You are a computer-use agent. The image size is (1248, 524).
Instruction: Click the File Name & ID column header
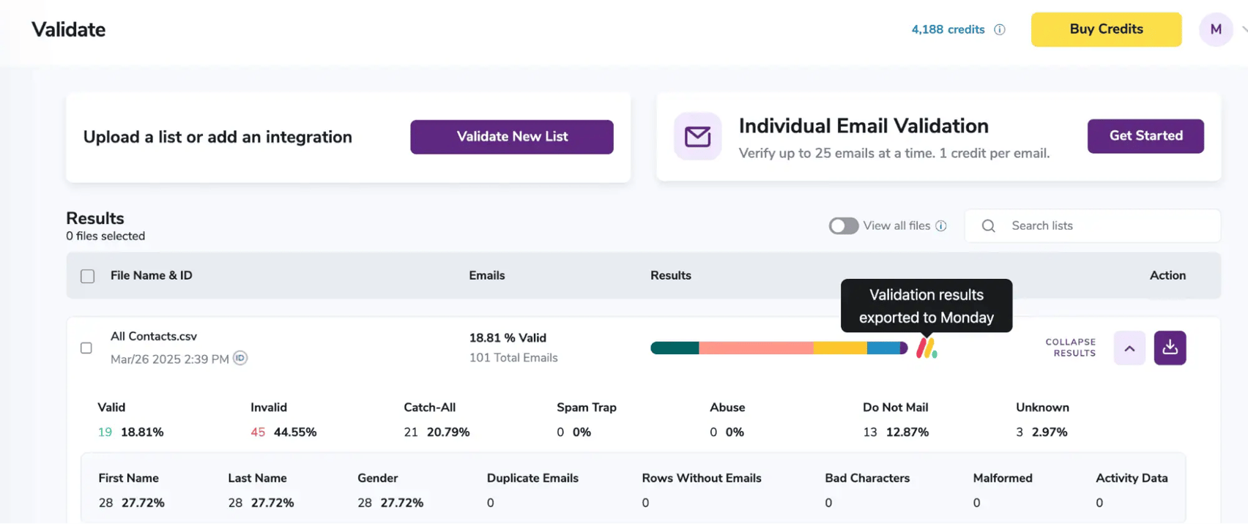(x=151, y=275)
